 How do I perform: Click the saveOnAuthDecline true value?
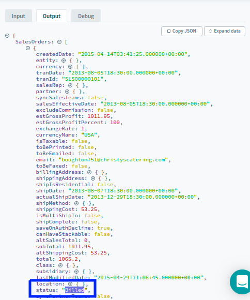tap(103, 228)
